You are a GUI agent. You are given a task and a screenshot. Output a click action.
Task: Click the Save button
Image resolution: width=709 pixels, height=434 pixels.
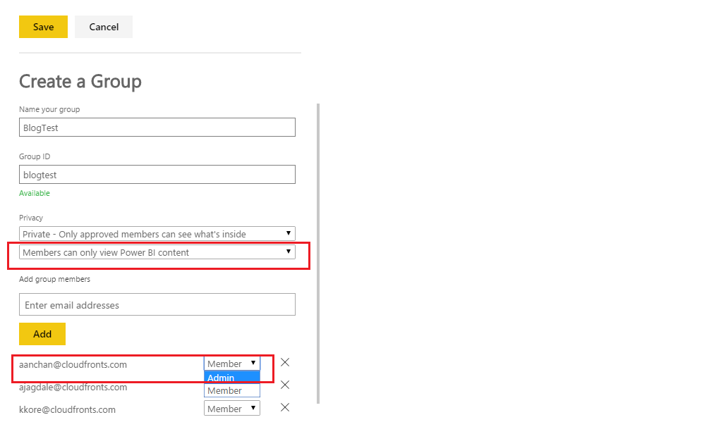pyautogui.click(x=44, y=27)
